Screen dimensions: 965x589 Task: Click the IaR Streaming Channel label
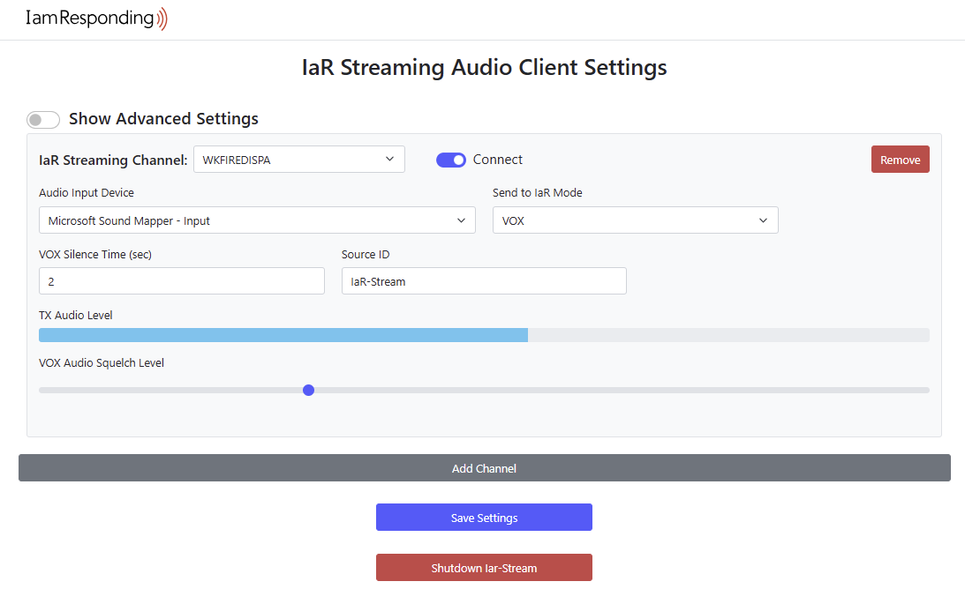click(x=113, y=160)
